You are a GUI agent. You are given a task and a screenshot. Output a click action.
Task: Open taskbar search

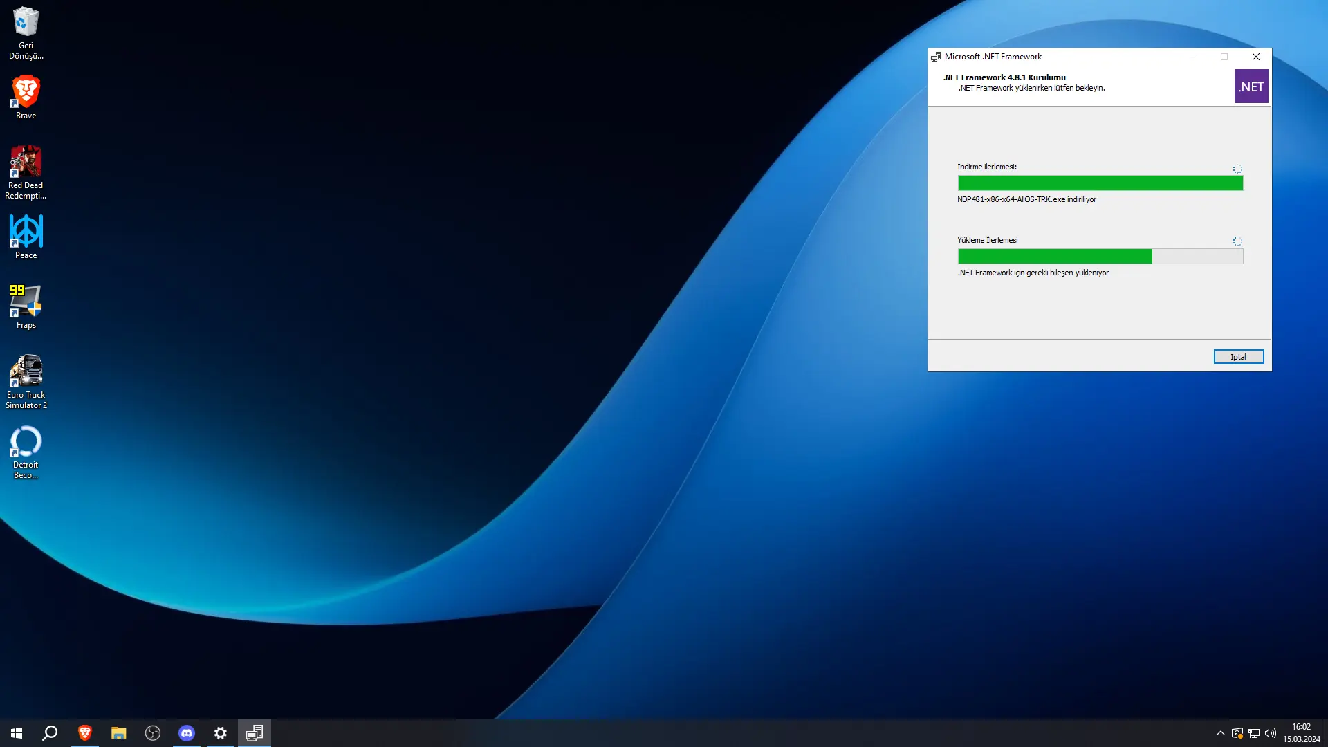coord(50,733)
